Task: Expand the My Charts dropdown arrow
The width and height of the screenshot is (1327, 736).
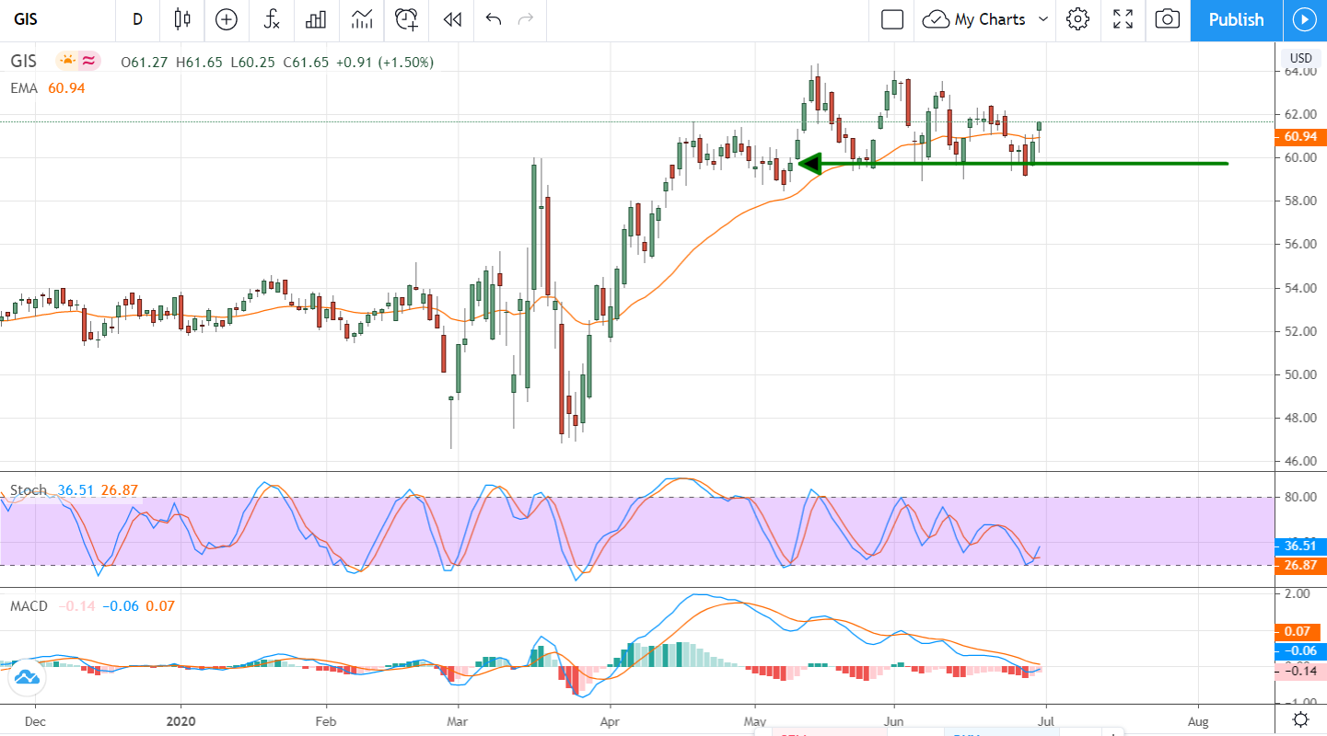Action: [1043, 19]
